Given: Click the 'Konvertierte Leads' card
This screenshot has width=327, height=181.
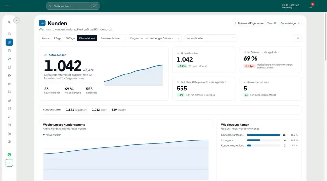Looking at the screenshot, I should click(270, 89).
